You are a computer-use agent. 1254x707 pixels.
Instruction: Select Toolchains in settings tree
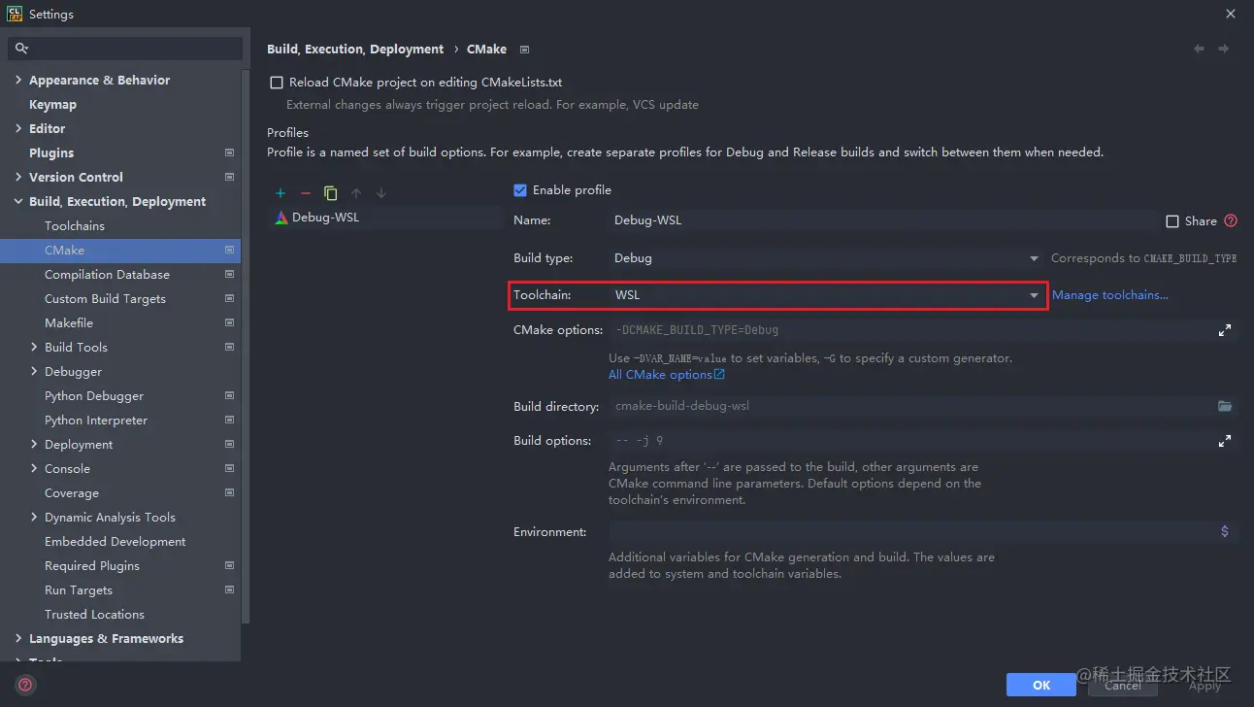click(75, 226)
